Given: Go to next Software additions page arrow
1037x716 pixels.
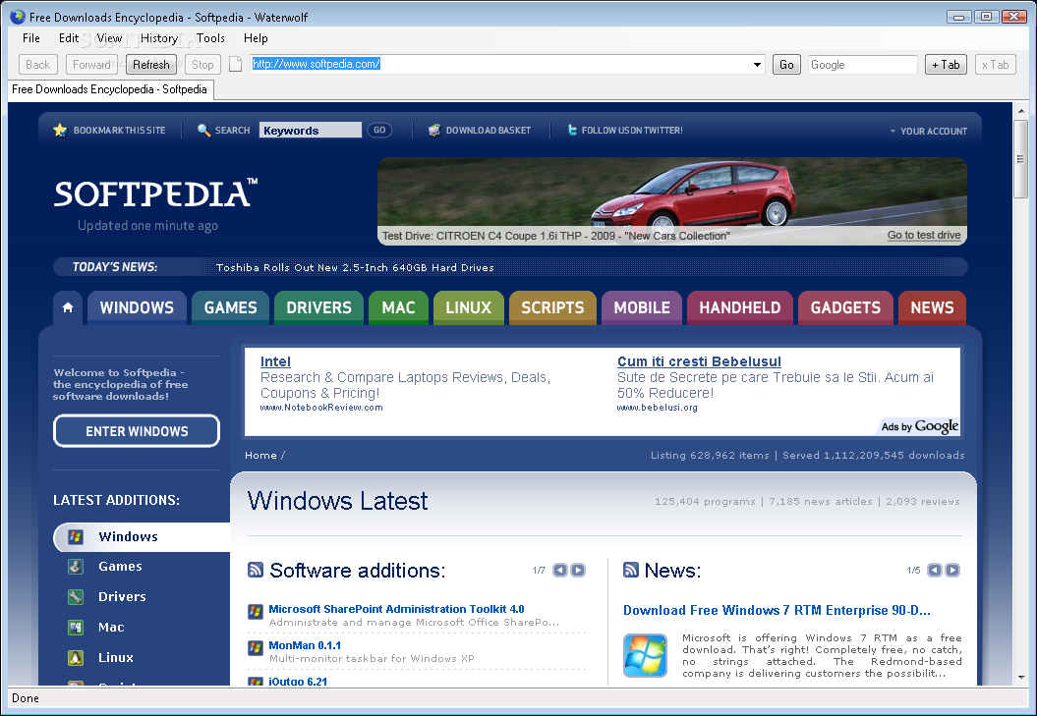Looking at the screenshot, I should tap(578, 570).
